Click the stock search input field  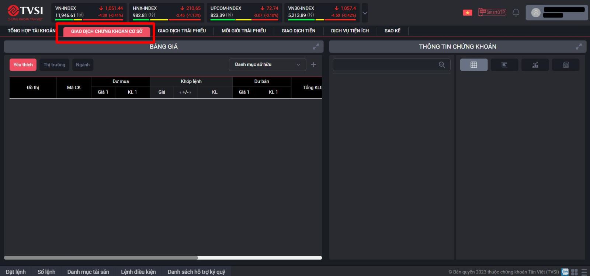[x=385, y=65]
